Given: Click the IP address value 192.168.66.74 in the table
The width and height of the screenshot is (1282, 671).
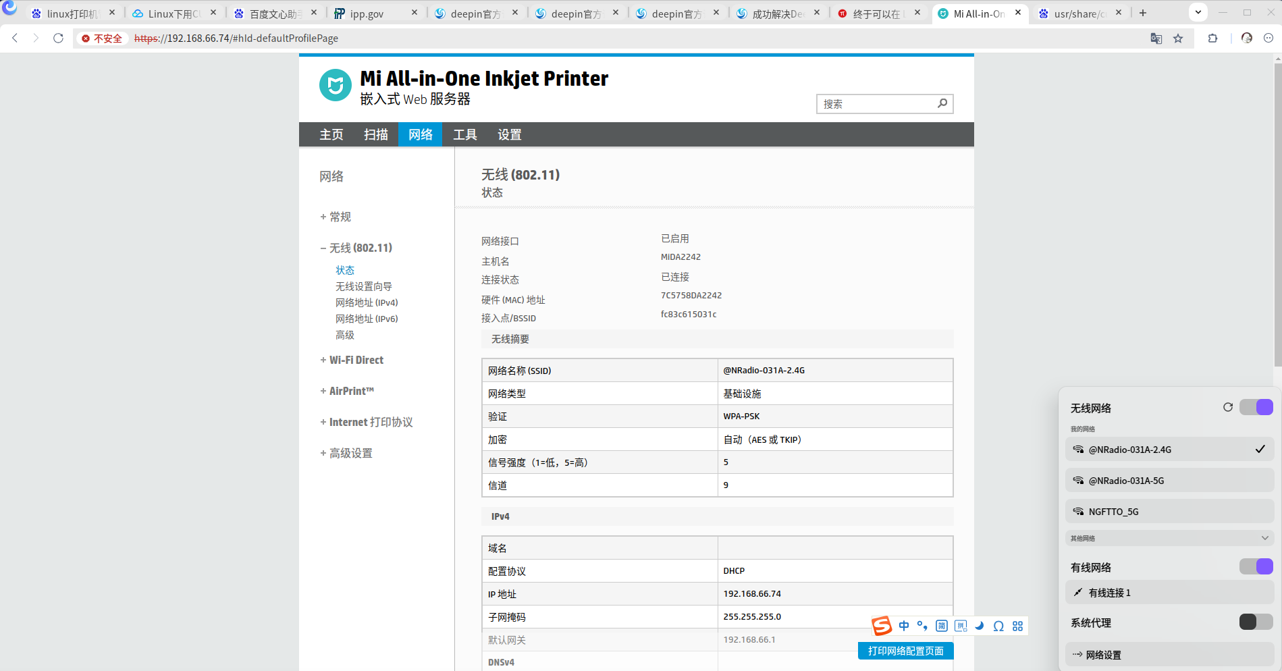Looking at the screenshot, I should (752, 593).
